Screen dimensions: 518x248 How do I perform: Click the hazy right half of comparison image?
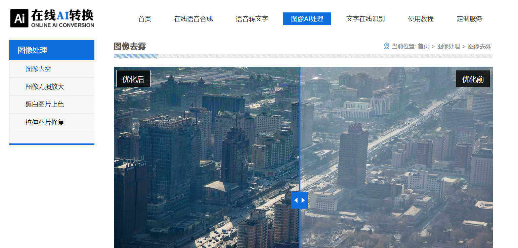click(x=396, y=157)
